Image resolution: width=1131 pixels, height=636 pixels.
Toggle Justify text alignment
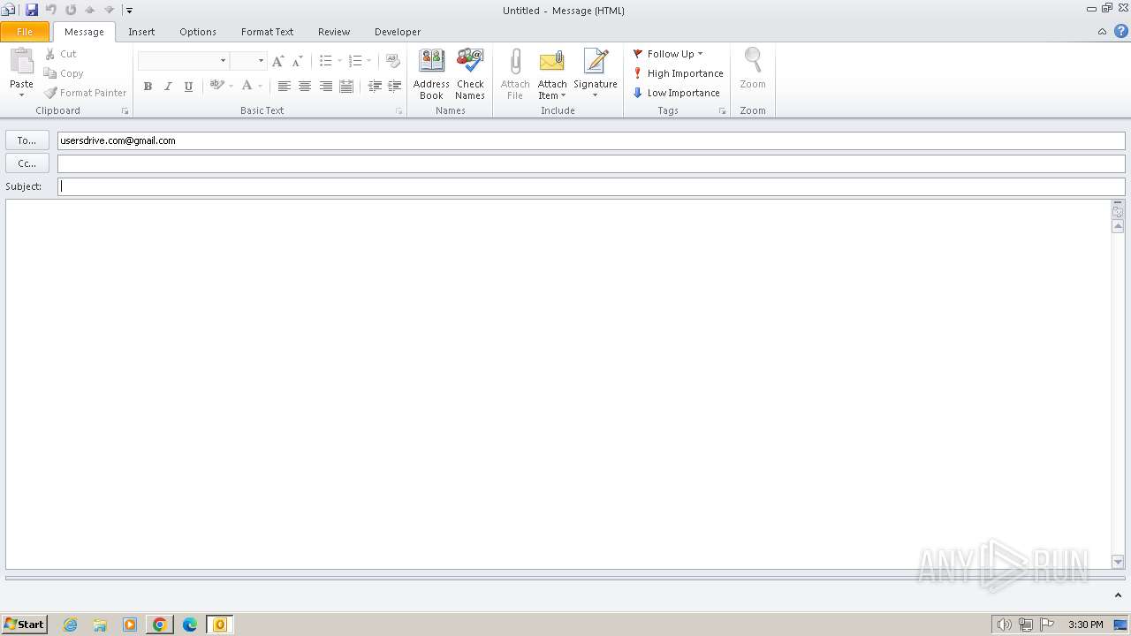click(346, 87)
